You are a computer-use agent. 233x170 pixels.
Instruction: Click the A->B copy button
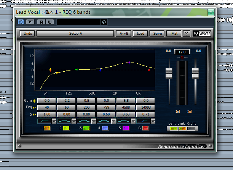coord(124,34)
